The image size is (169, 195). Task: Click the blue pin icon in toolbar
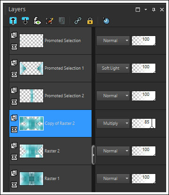pyautogui.click(x=106, y=21)
